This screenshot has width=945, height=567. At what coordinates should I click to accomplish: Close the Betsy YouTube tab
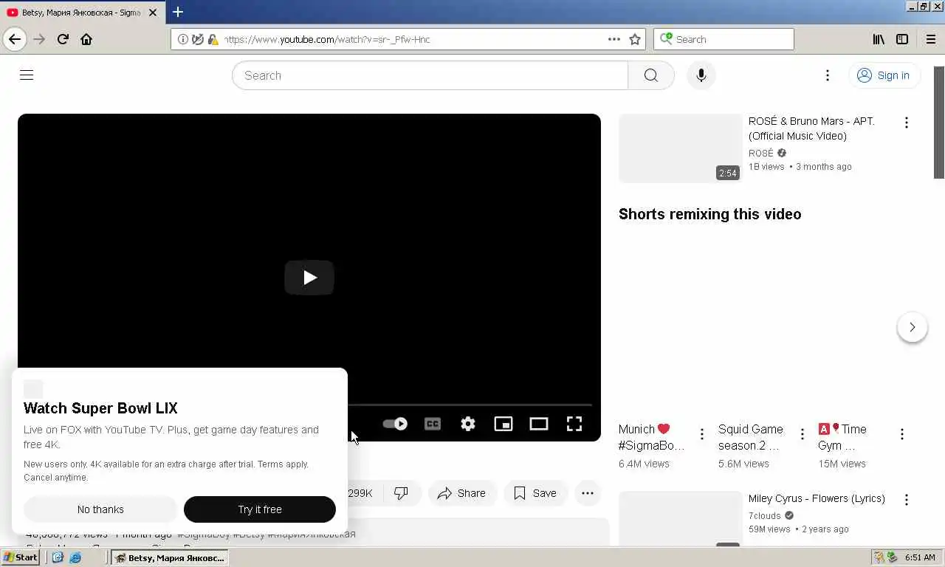coord(153,13)
